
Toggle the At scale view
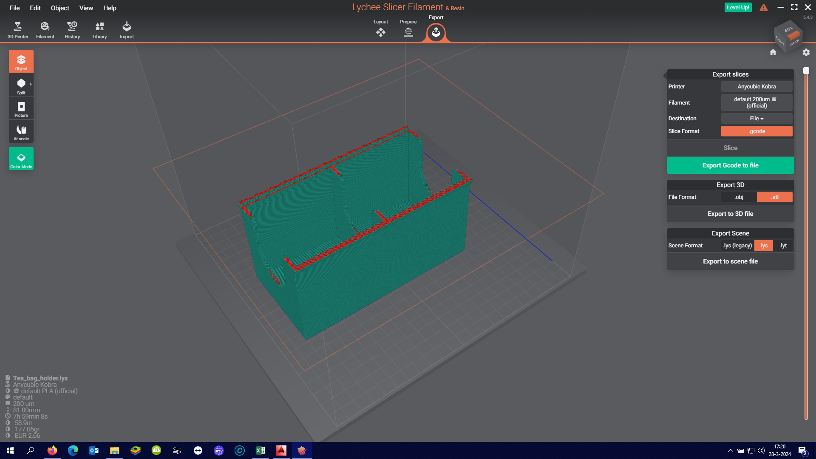[21, 132]
